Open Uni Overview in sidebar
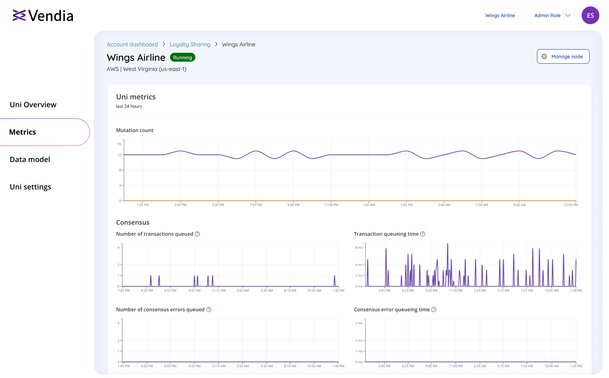The image size is (609, 378). [x=33, y=105]
